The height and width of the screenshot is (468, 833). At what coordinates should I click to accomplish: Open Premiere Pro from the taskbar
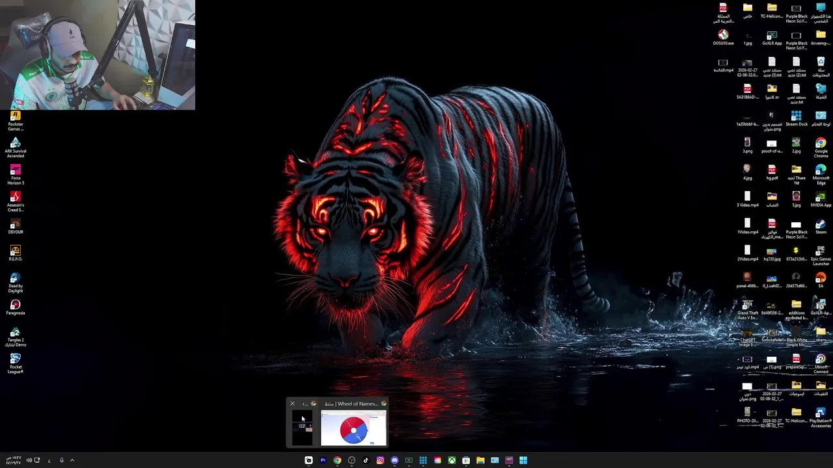click(x=323, y=460)
